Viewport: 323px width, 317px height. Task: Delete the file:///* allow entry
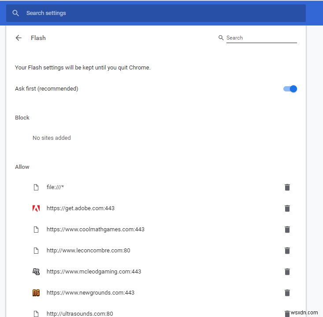287,187
